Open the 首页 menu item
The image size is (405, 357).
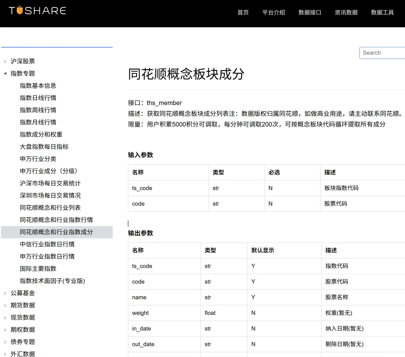point(243,12)
